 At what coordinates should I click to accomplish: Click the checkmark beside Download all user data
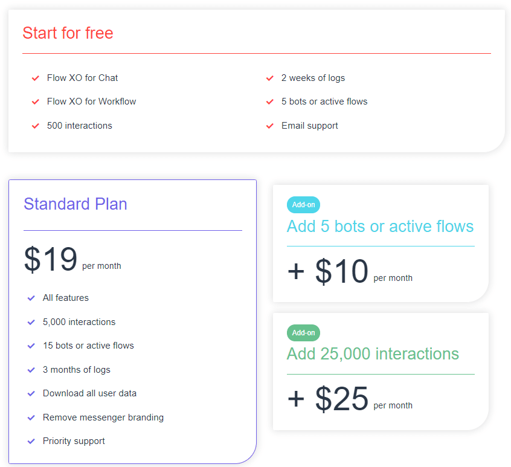(x=31, y=393)
